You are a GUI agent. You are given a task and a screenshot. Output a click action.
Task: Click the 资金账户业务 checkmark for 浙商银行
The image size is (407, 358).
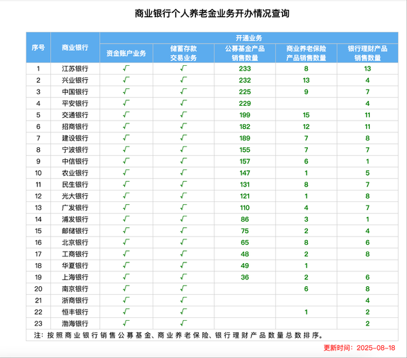coord(126,300)
